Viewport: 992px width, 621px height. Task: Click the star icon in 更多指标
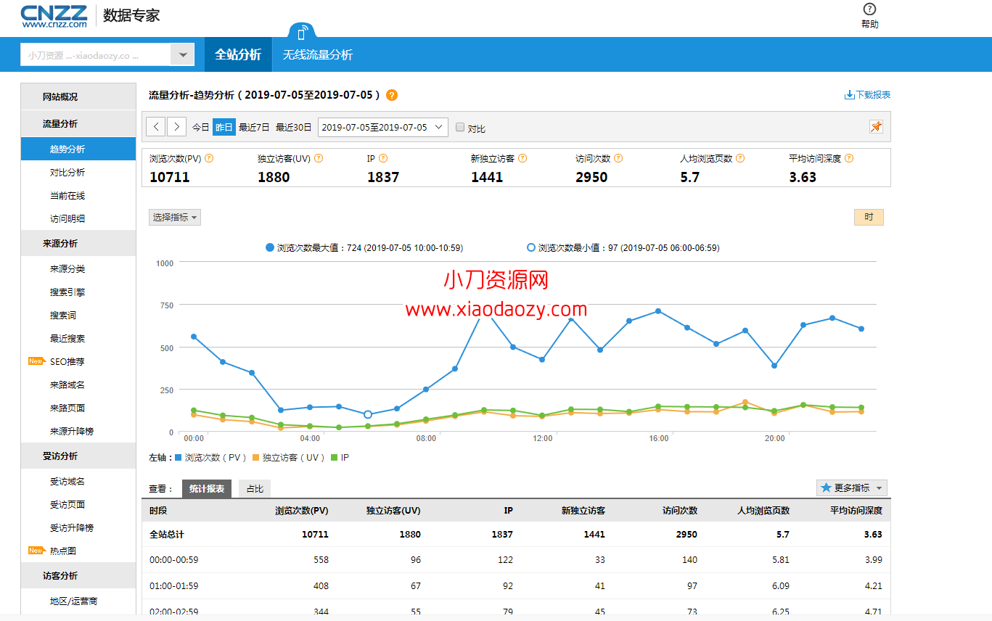click(826, 488)
